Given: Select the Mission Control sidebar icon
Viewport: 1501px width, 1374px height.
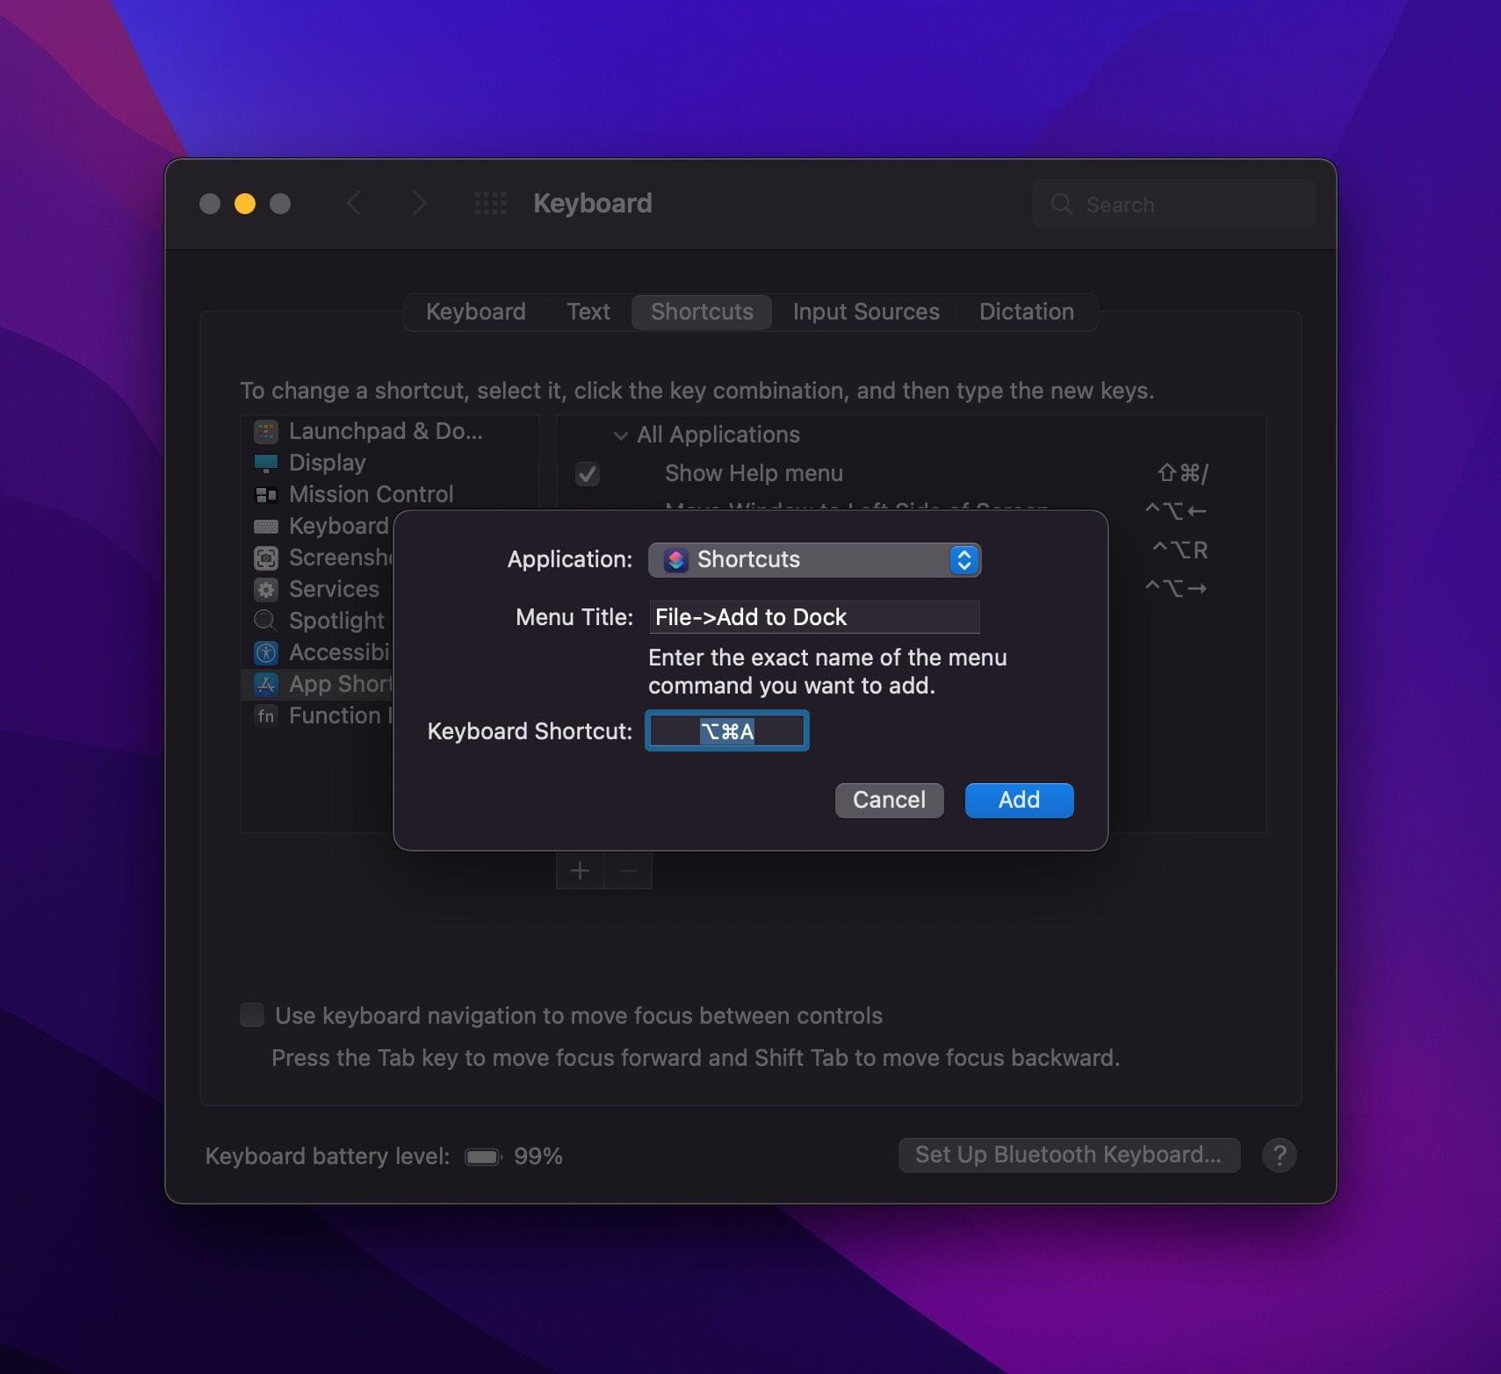Looking at the screenshot, I should pyautogui.click(x=265, y=494).
